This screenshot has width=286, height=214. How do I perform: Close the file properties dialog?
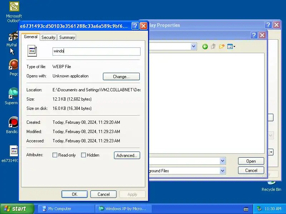click(x=144, y=26)
